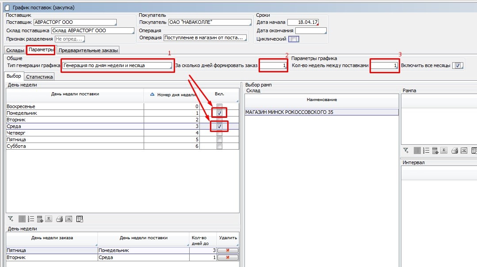Click the numbered list icon under the weekday table
This screenshot has height=267, width=477.
[x=31, y=218]
